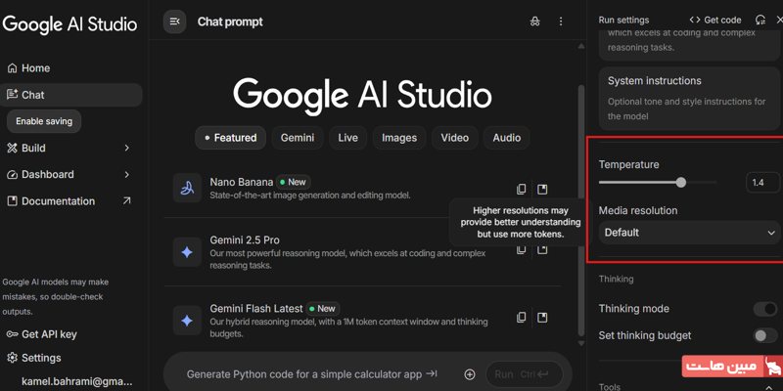Click the incognito temporary chat icon
The height and width of the screenshot is (391, 783).
click(x=534, y=22)
